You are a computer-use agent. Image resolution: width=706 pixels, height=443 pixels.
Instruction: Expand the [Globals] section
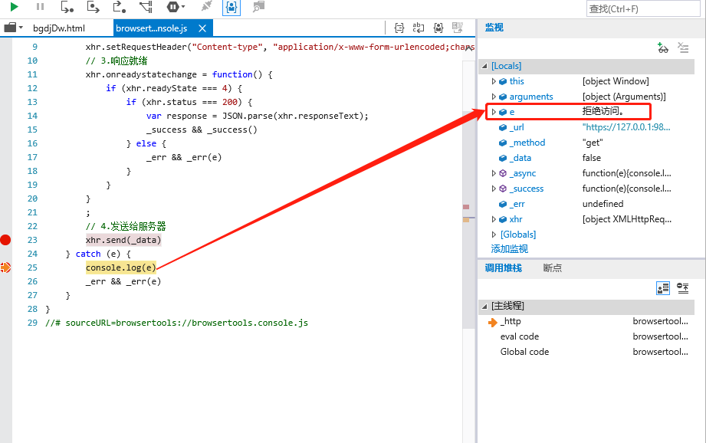(x=494, y=235)
